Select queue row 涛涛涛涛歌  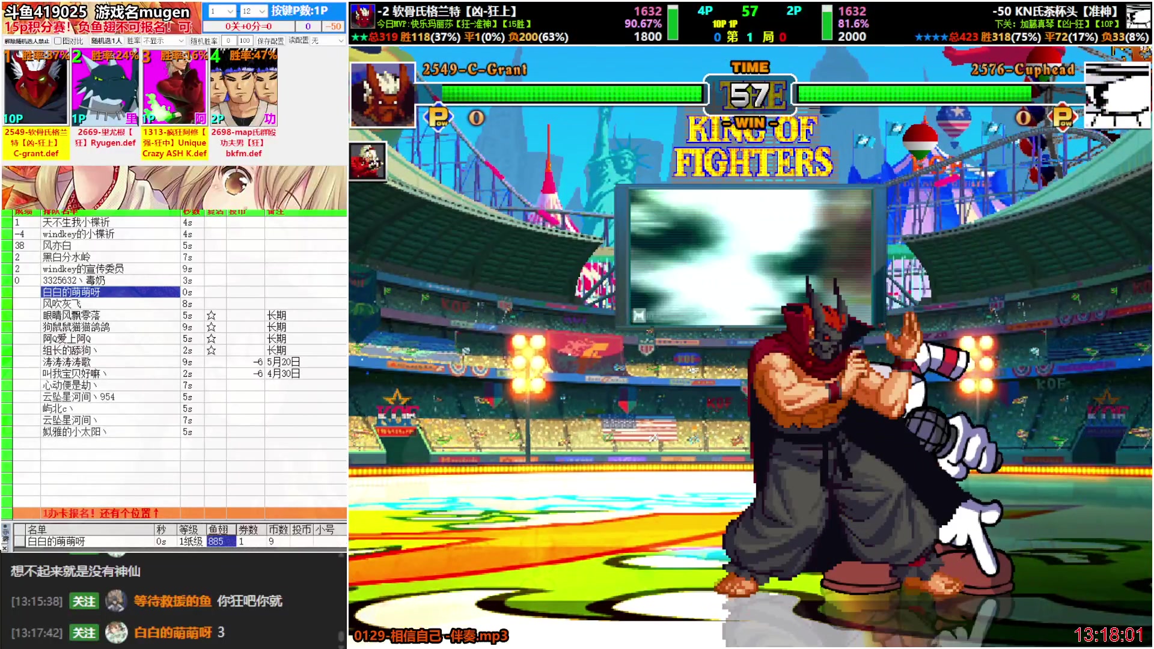(x=180, y=362)
